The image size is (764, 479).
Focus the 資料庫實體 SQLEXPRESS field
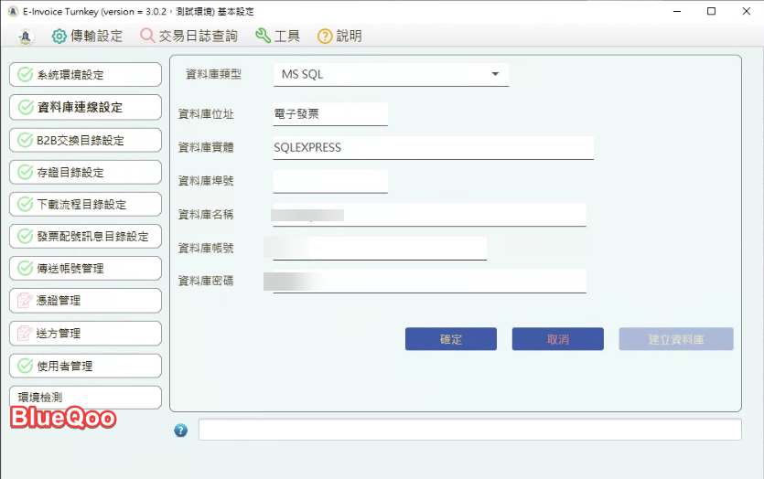coord(433,147)
